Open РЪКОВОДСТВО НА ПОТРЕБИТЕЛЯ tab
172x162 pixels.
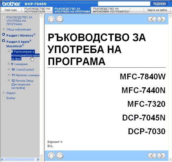click(37, 10)
